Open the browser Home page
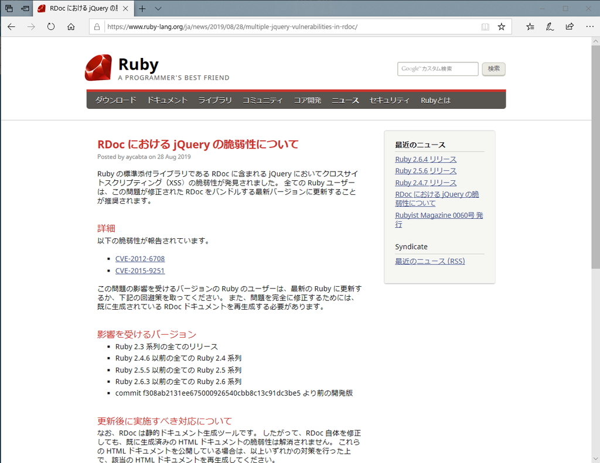Image resolution: width=600 pixels, height=463 pixels. 71,26
